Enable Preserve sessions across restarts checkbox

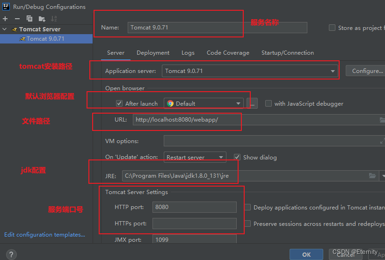tap(247, 224)
